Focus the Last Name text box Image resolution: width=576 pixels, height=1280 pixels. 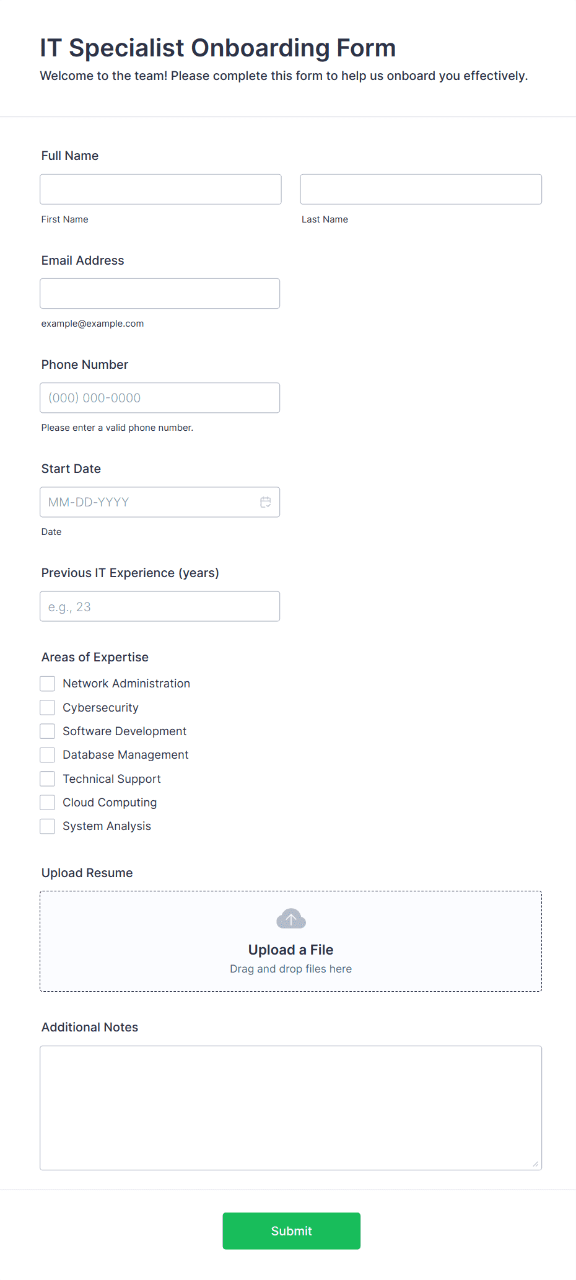pyautogui.click(x=421, y=189)
